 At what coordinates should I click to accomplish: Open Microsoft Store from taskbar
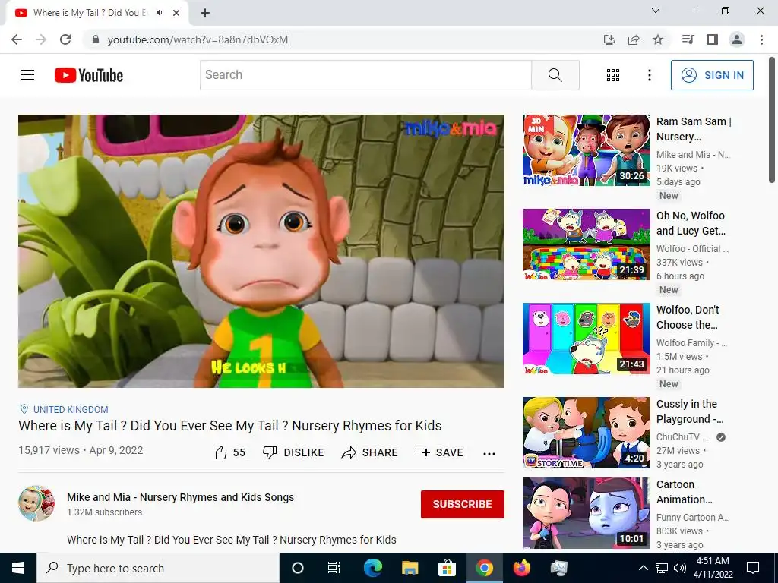447,568
